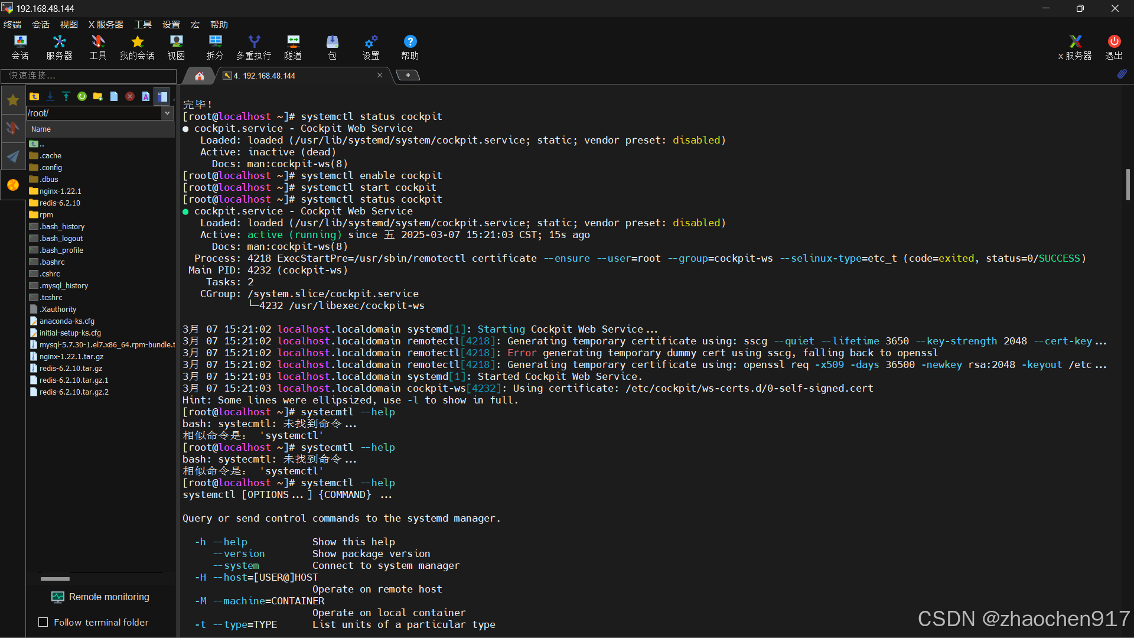Viewport: 1134px width, 638px height.
Task: Select the nginx-1.22.1 folder in file list
Action: 59,191
